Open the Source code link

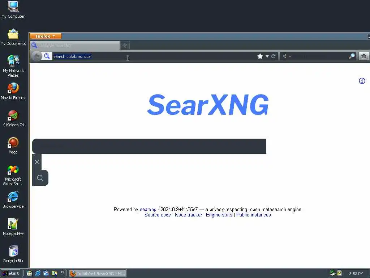tap(158, 215)
